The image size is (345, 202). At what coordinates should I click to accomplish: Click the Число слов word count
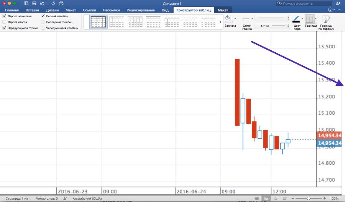46,199
